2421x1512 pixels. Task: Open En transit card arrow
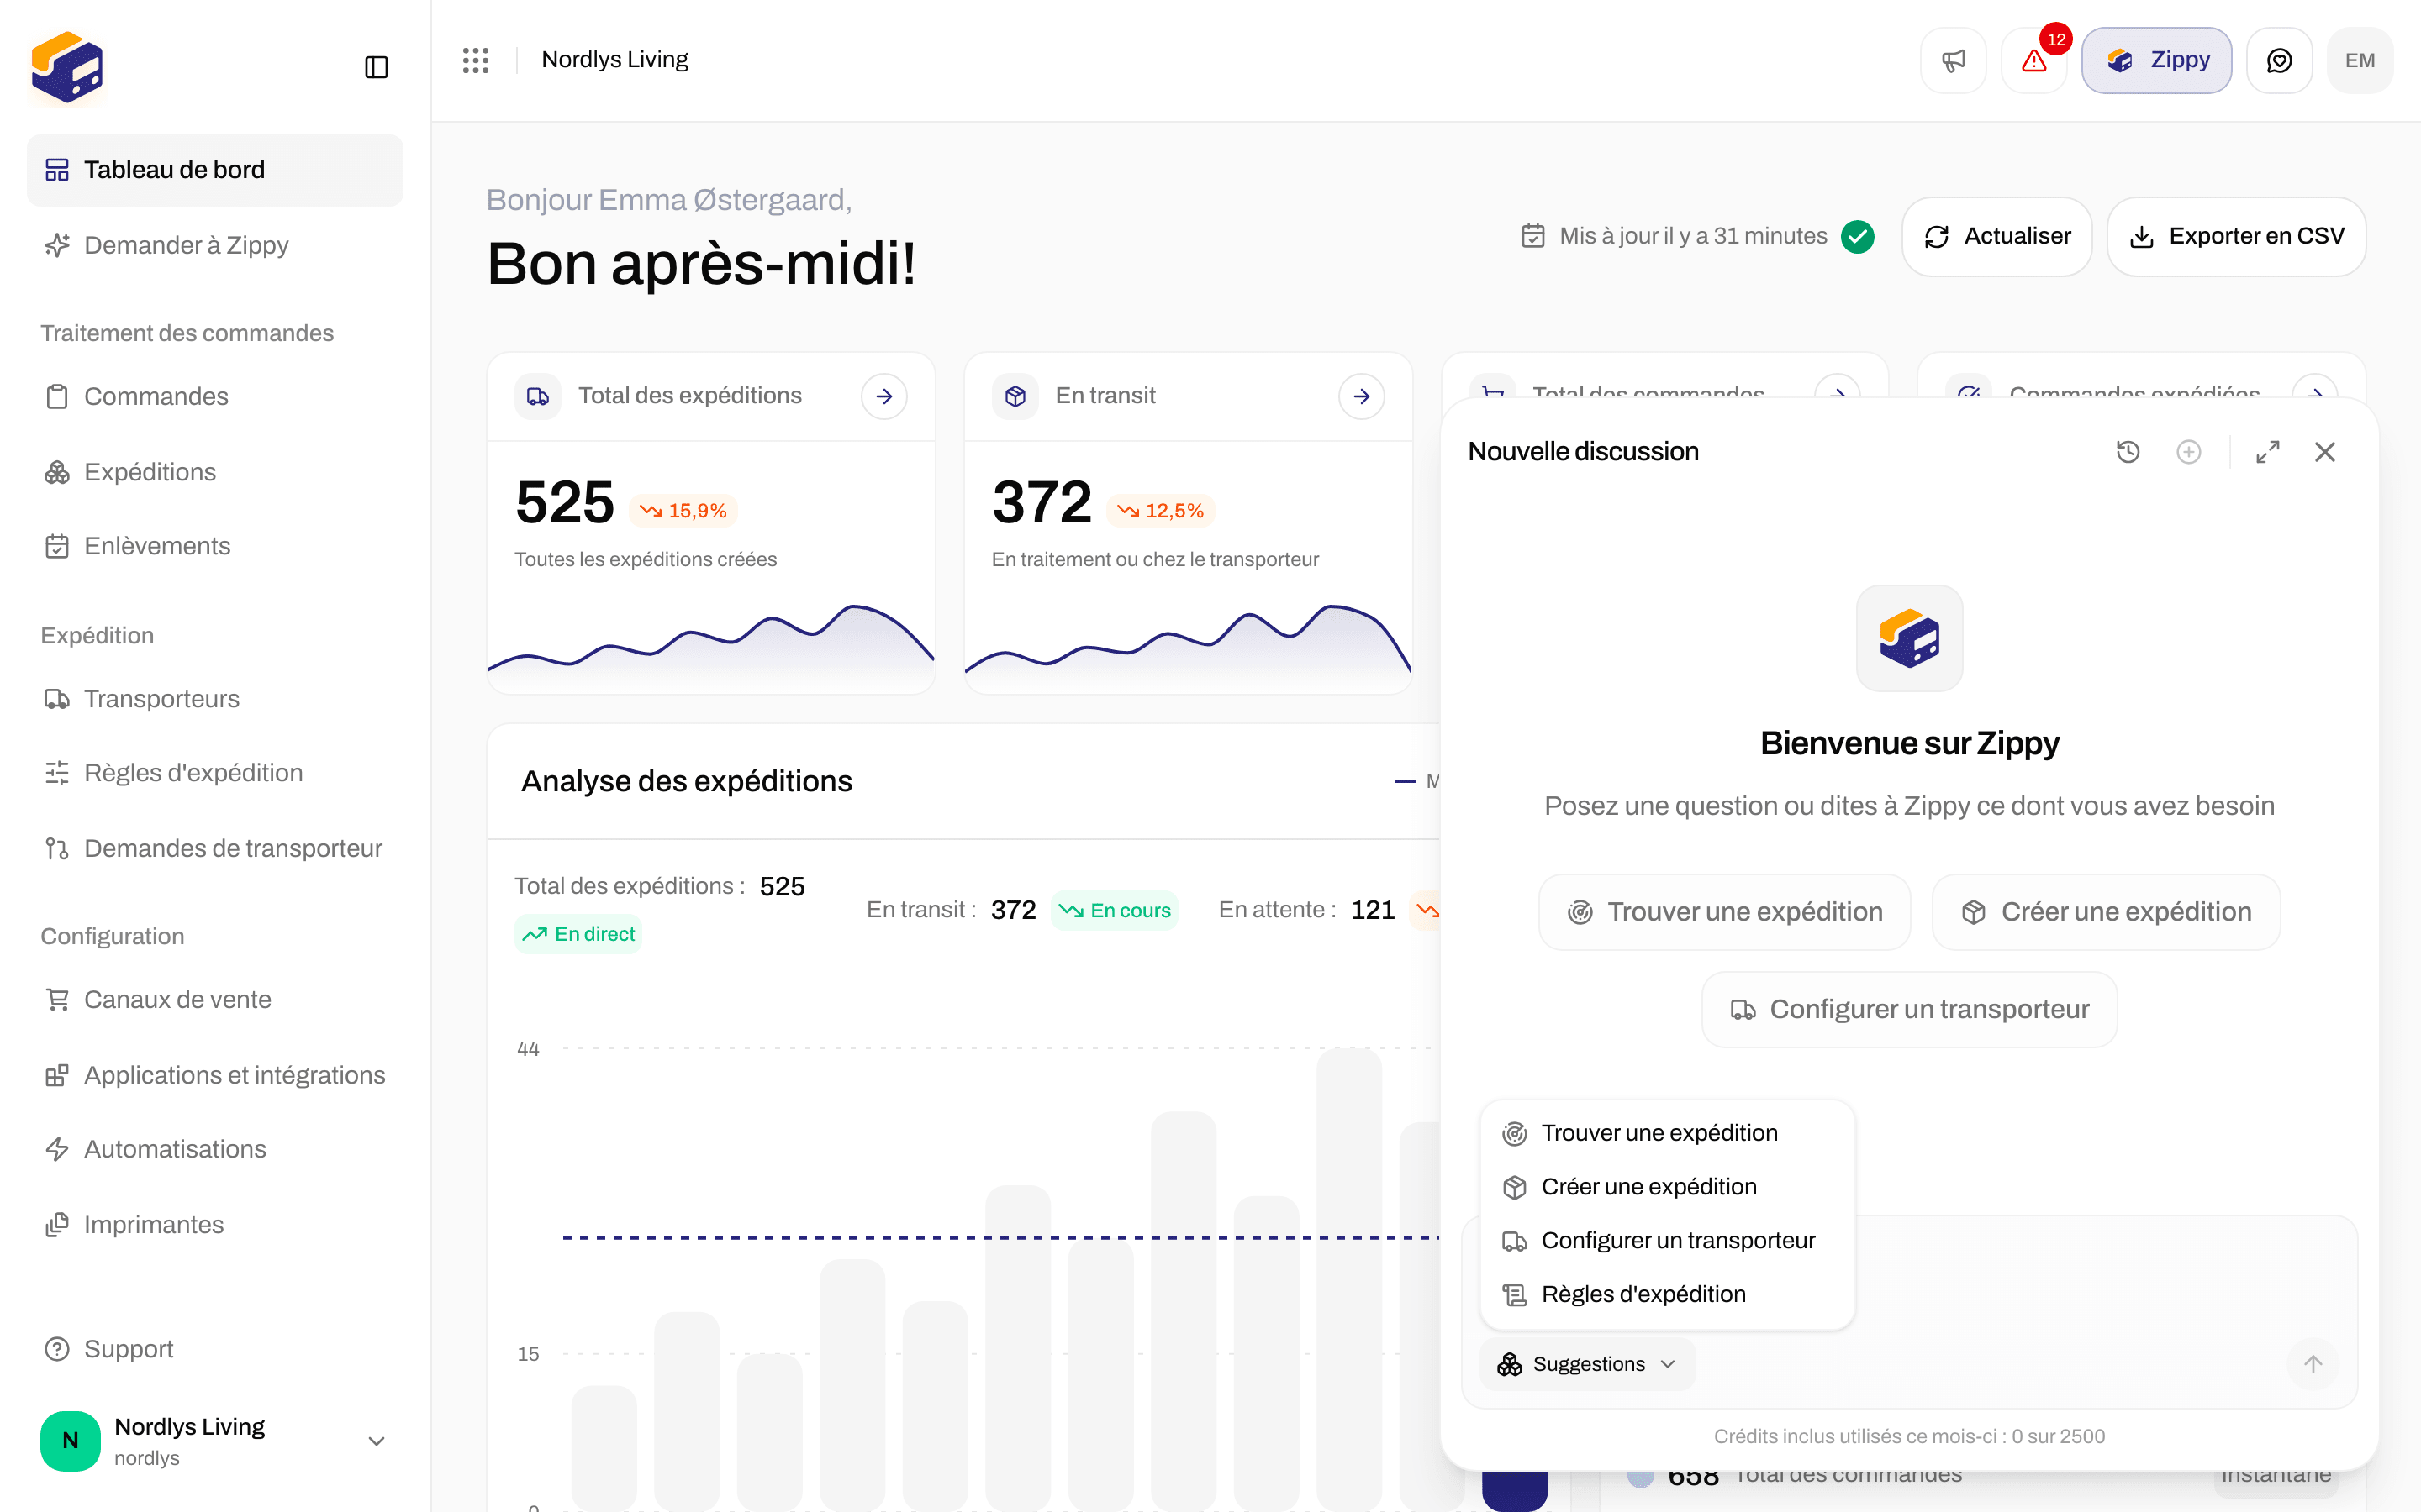point(1362,397)
